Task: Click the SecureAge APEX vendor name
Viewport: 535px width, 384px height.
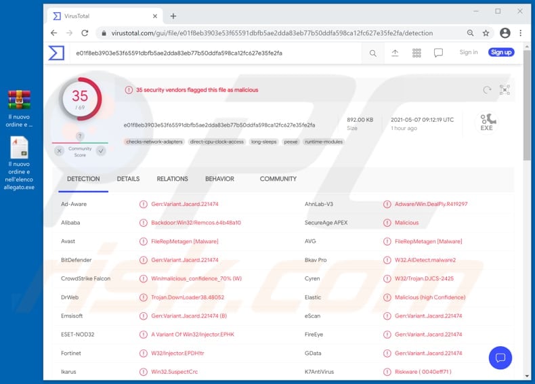Action: [326, 223]
